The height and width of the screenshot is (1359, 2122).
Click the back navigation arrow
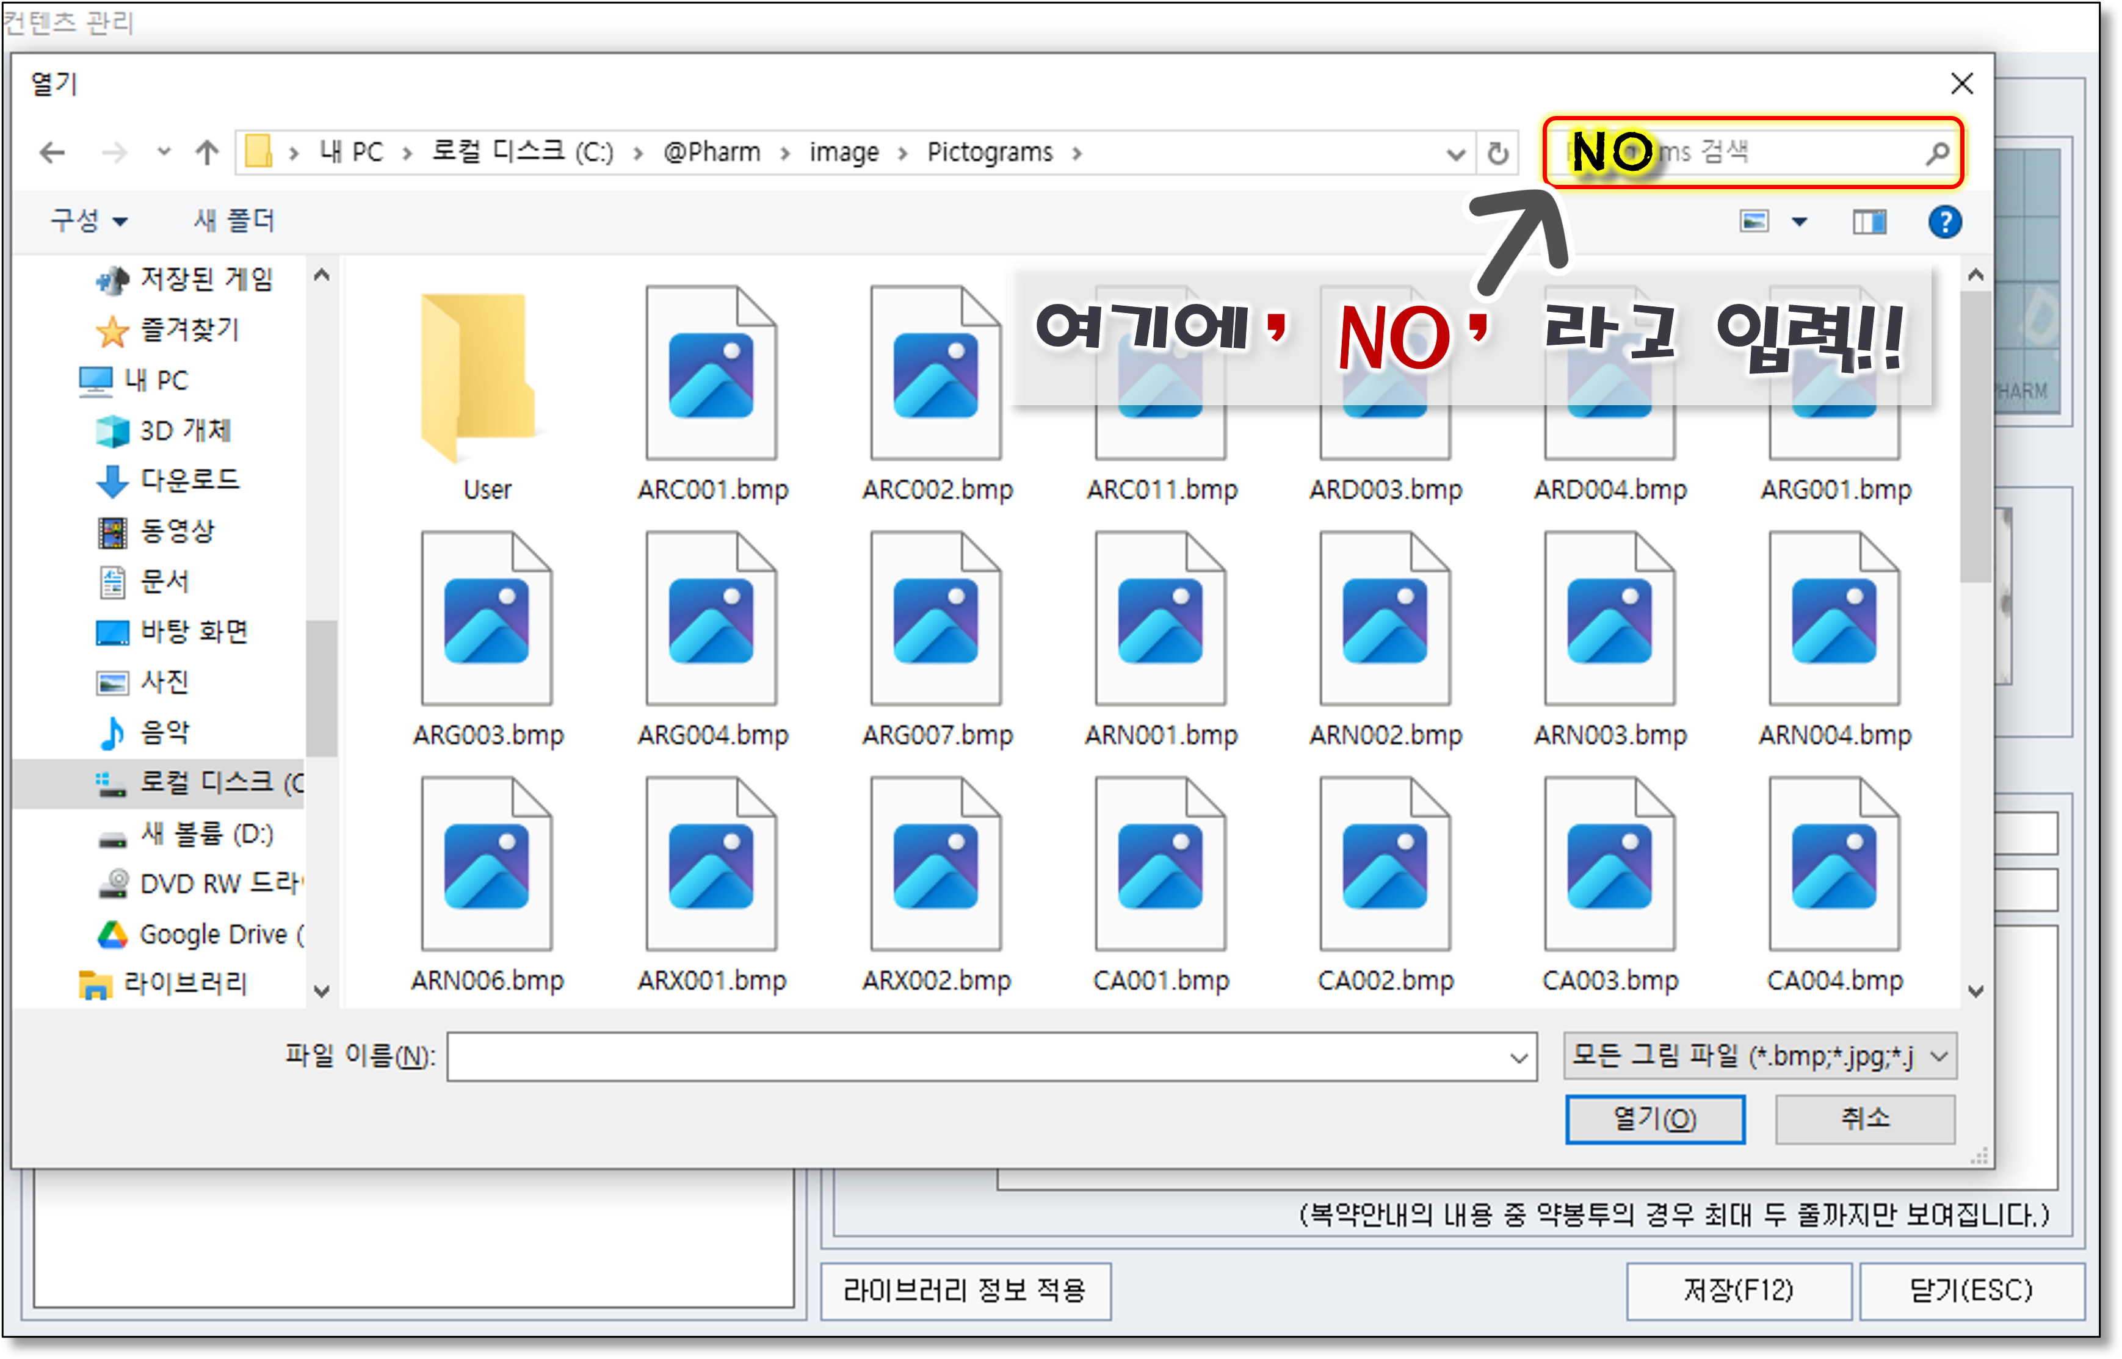click(x=53, y=153)
